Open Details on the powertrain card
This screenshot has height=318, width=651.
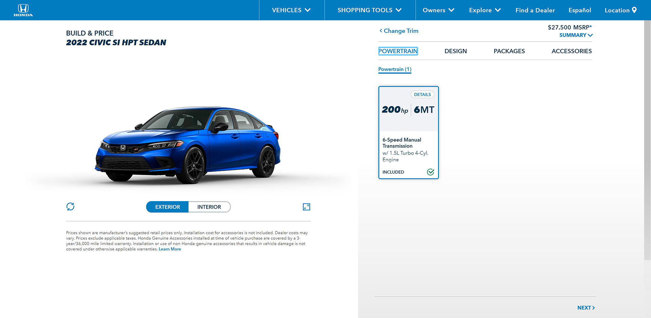coord(422,94)
